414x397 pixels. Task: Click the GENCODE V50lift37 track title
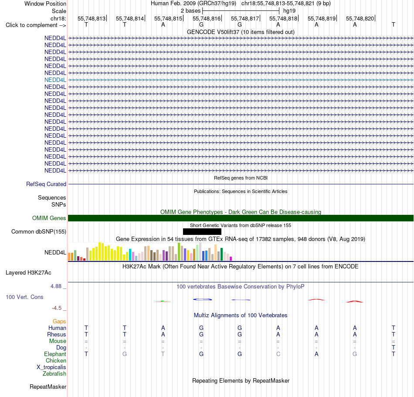tap(241, 32)
